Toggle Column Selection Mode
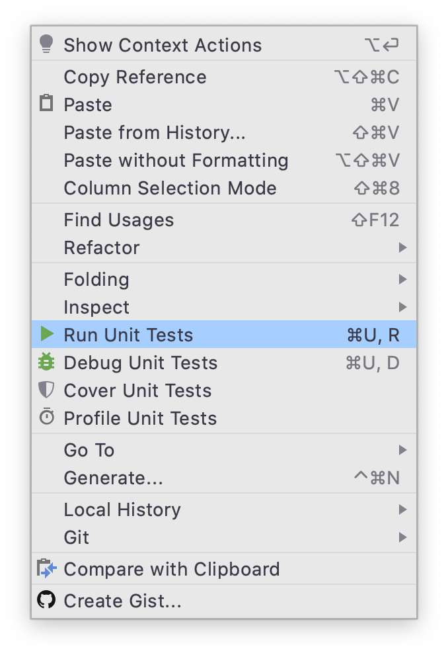 [170, 188]
